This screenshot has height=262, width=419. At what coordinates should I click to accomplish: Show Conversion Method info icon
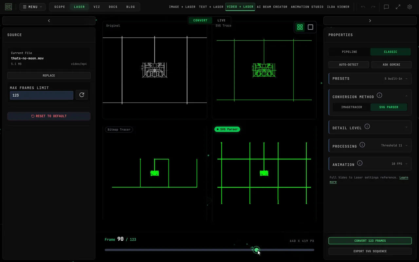coord(379,95)
